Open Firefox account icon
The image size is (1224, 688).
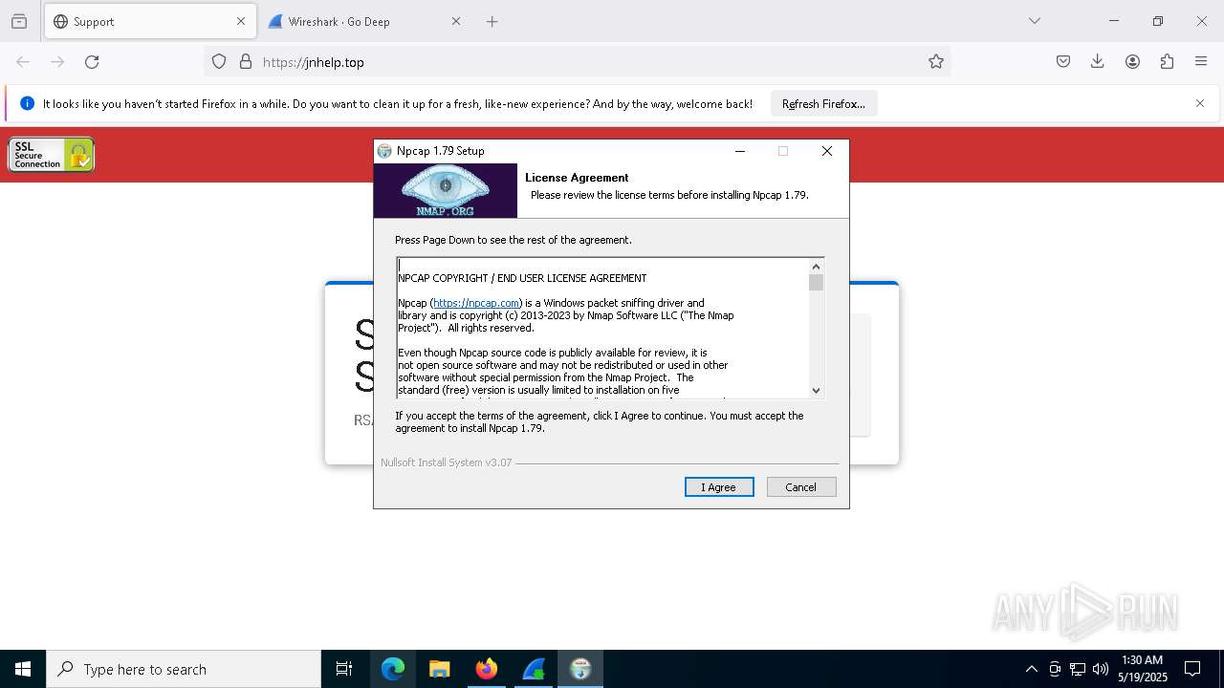click(x=1132, y=62)
